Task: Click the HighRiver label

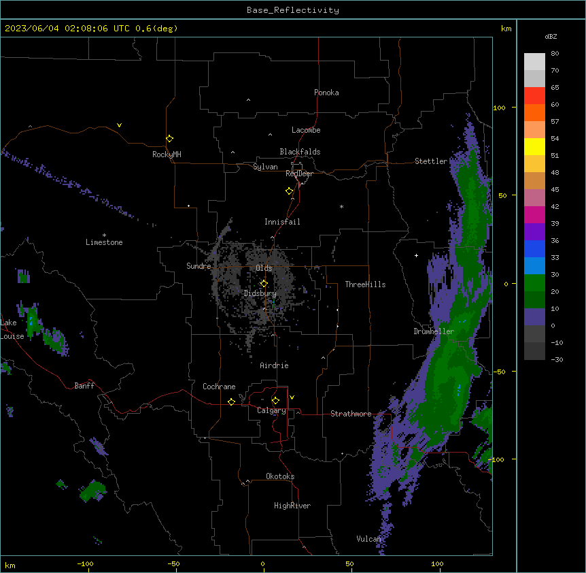Action: [292, 506]
